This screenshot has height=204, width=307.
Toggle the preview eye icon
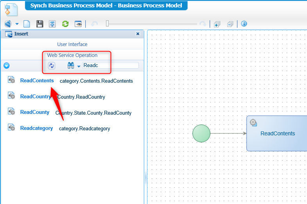78,24
